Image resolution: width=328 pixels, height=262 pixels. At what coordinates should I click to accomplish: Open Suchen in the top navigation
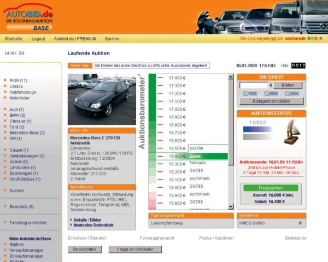click(112, 39)
